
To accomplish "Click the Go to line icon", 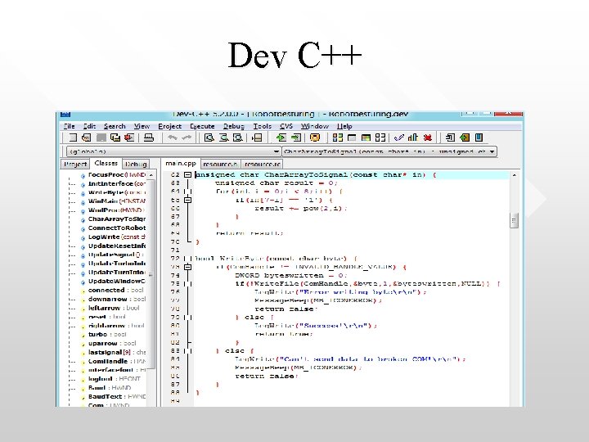I will [258, 138].
